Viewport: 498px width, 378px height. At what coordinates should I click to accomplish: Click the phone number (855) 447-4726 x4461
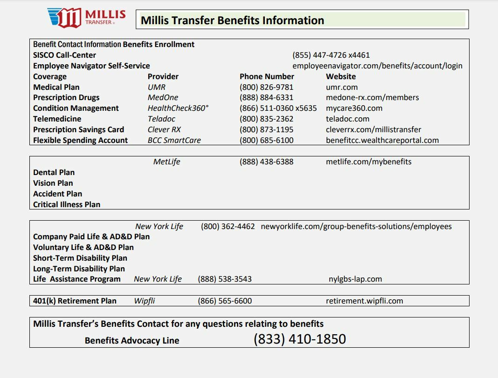[331, 55]
